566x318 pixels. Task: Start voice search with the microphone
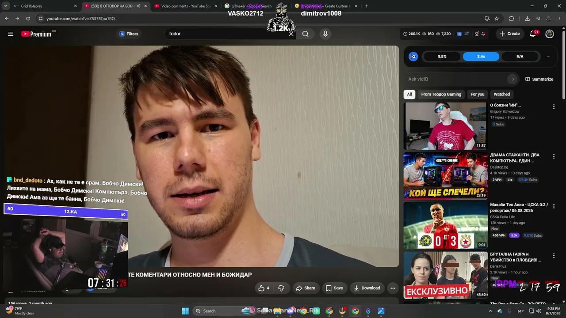coord(325,34)
